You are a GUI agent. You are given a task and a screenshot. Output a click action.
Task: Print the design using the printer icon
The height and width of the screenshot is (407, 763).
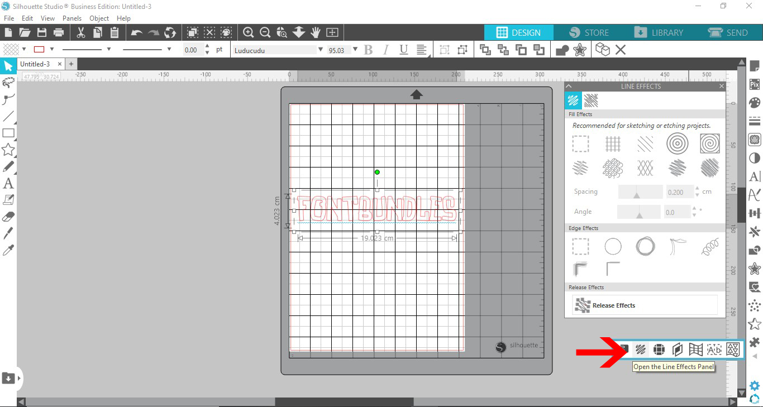click(58, 32)
